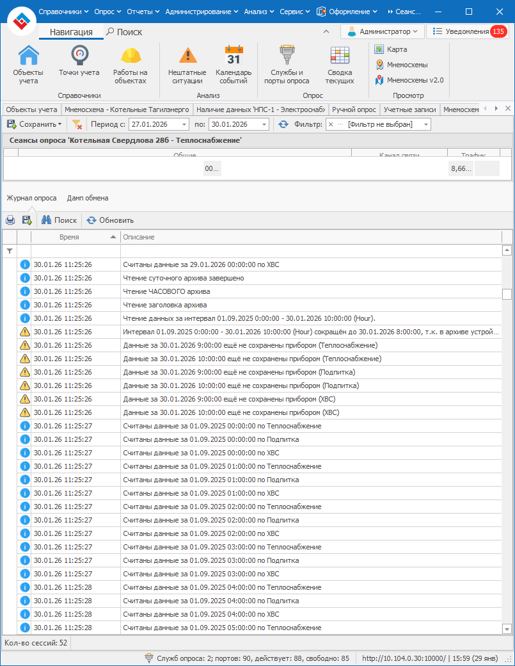This screenshot has height=666, width=515.
Task: Open Службы и порты опроса
Action: [286, 65]
